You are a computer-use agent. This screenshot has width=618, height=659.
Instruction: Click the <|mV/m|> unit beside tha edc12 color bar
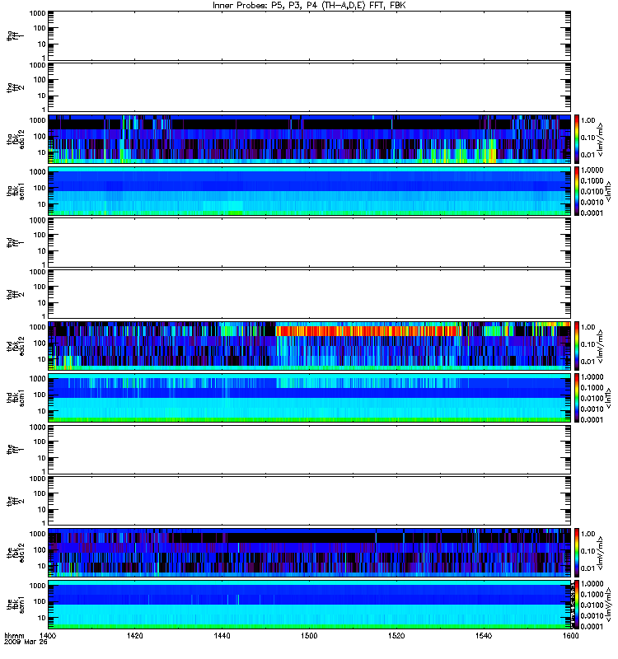(x=601, y=139)
